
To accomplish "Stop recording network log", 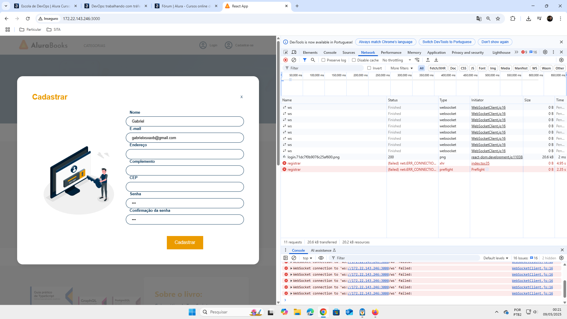I will pyautogui.click(x=286, y=60).
